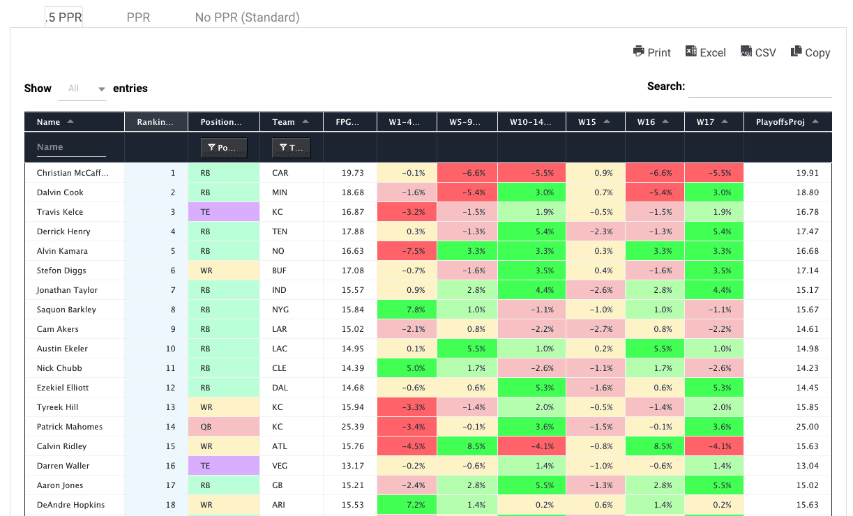The width and height of the screenshot is (853, 516).
Task: Sort by the FPG column header
Action: (350, 122)
